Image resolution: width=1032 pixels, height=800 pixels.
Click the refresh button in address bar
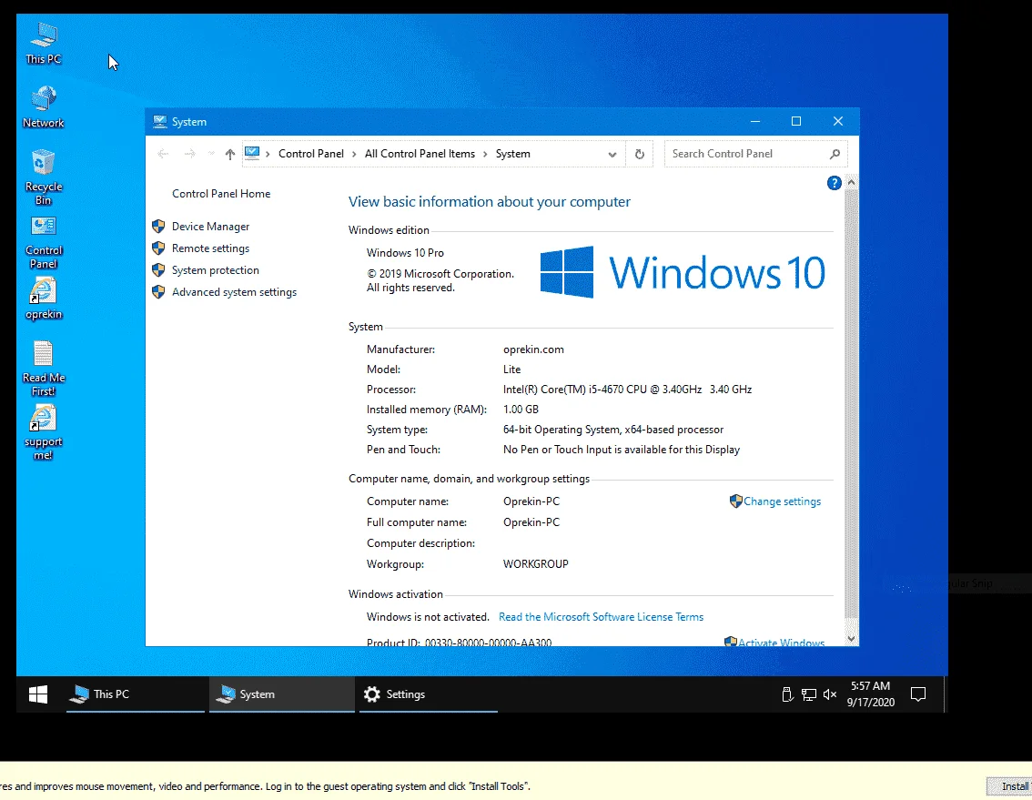pyautogui.click(x=639, y=154)
